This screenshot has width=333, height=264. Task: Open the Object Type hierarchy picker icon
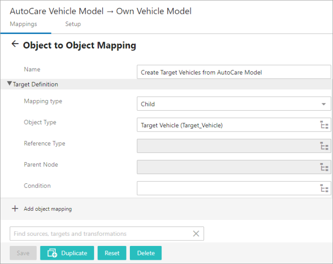[324, 125]
